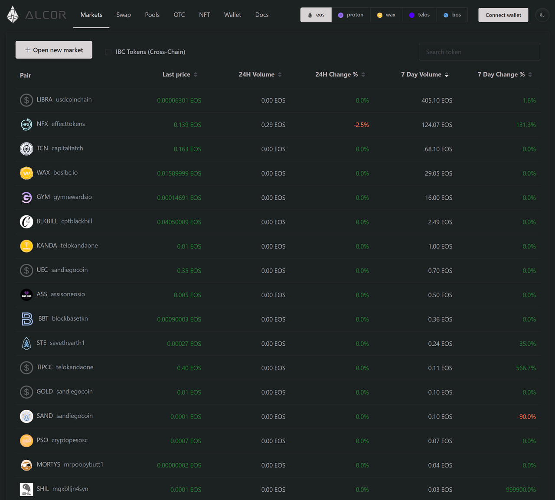Screen dimensions: 555x500
Task: Sort by 7 Day Volume column
Action: pos(425,75)
